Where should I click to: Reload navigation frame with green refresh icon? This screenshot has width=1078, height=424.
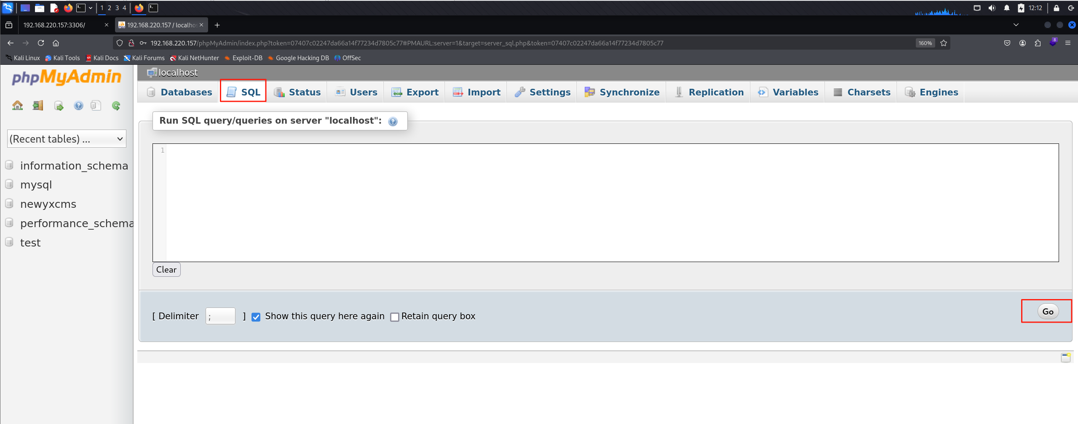(x=116, y=106)
